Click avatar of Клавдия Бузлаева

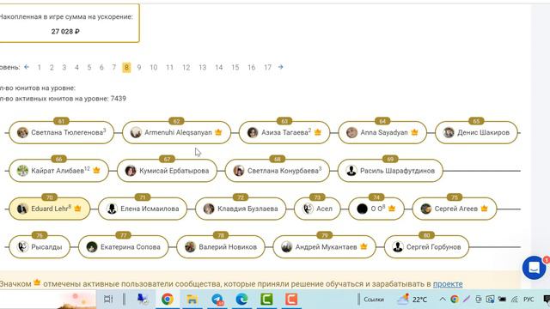pos(209,209)
